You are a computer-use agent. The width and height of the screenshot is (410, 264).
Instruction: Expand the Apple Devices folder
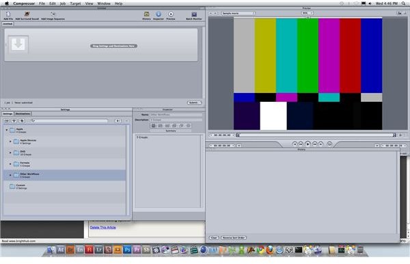pyautogui.click(x=10, y=142)
